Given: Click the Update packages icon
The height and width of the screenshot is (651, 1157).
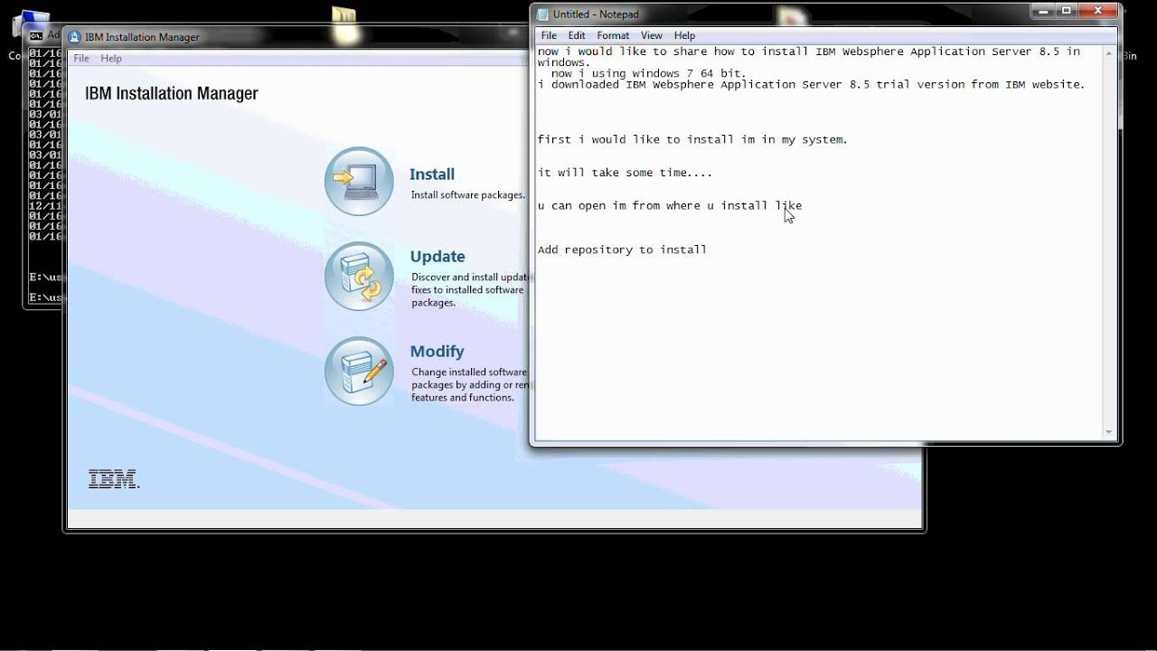Looking at the screenshot, I should (x=359, y=276).
